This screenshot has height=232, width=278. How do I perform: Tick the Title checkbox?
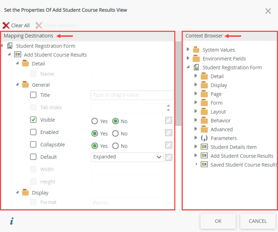click(33, 95)
